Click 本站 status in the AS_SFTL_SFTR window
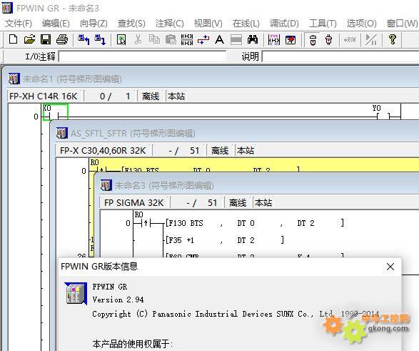The image size is (419, 351). 246,150
